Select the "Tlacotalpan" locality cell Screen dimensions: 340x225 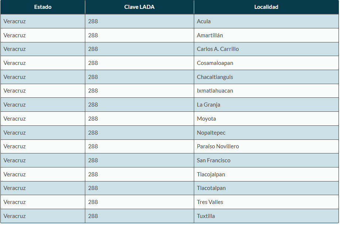(266, 188)
